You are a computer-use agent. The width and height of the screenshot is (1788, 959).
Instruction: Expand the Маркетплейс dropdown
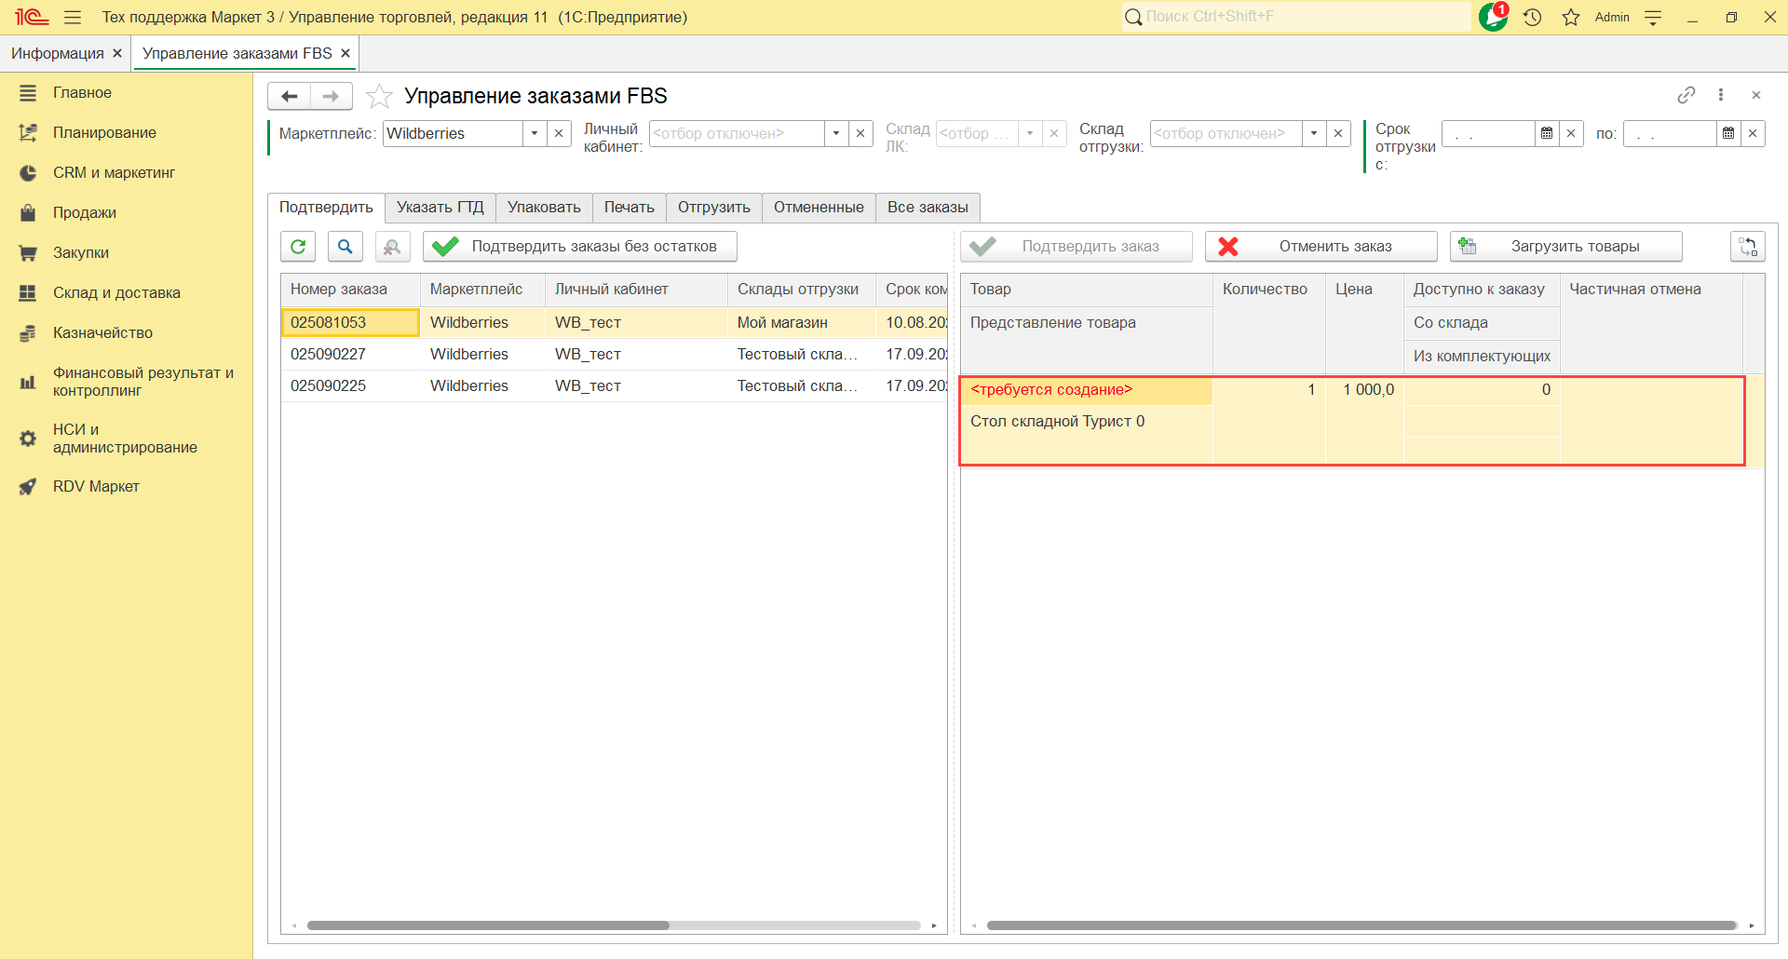[535, 134]
